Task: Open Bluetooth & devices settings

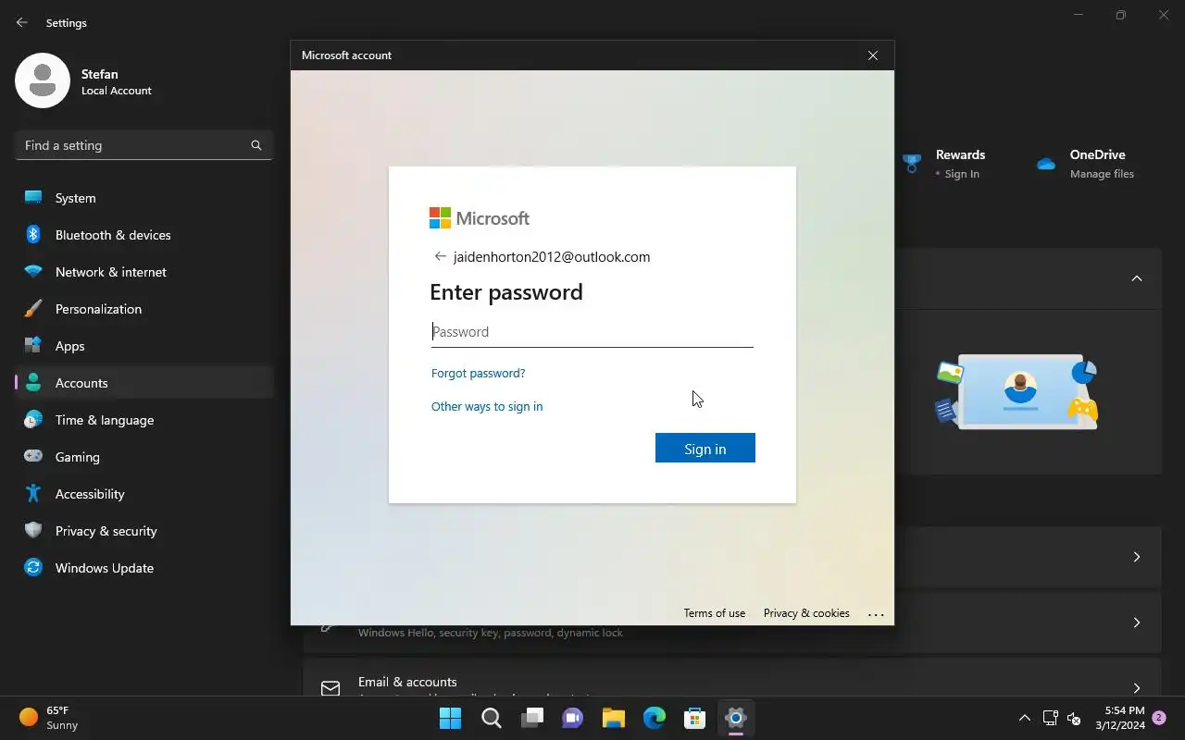Action: pos(144,235)
